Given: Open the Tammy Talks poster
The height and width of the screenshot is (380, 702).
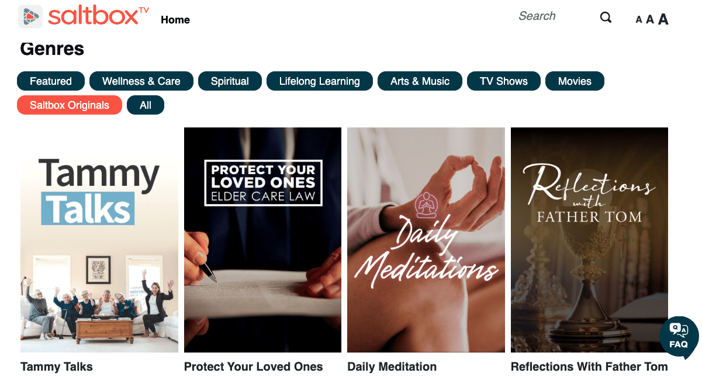Looking at the screenshot, I should click(x=99, y=240).
